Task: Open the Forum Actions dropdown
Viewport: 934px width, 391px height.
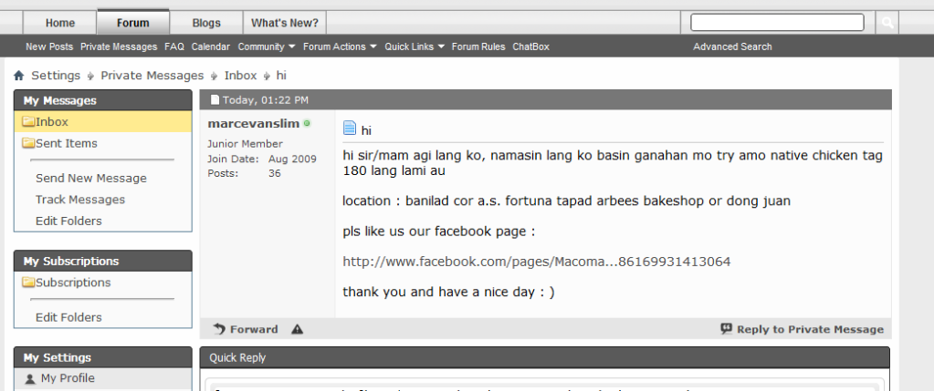Action: click(340, 46)
